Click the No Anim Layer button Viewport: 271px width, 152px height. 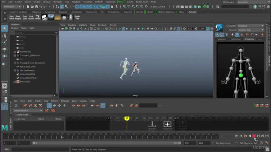[x=223, y=143]
